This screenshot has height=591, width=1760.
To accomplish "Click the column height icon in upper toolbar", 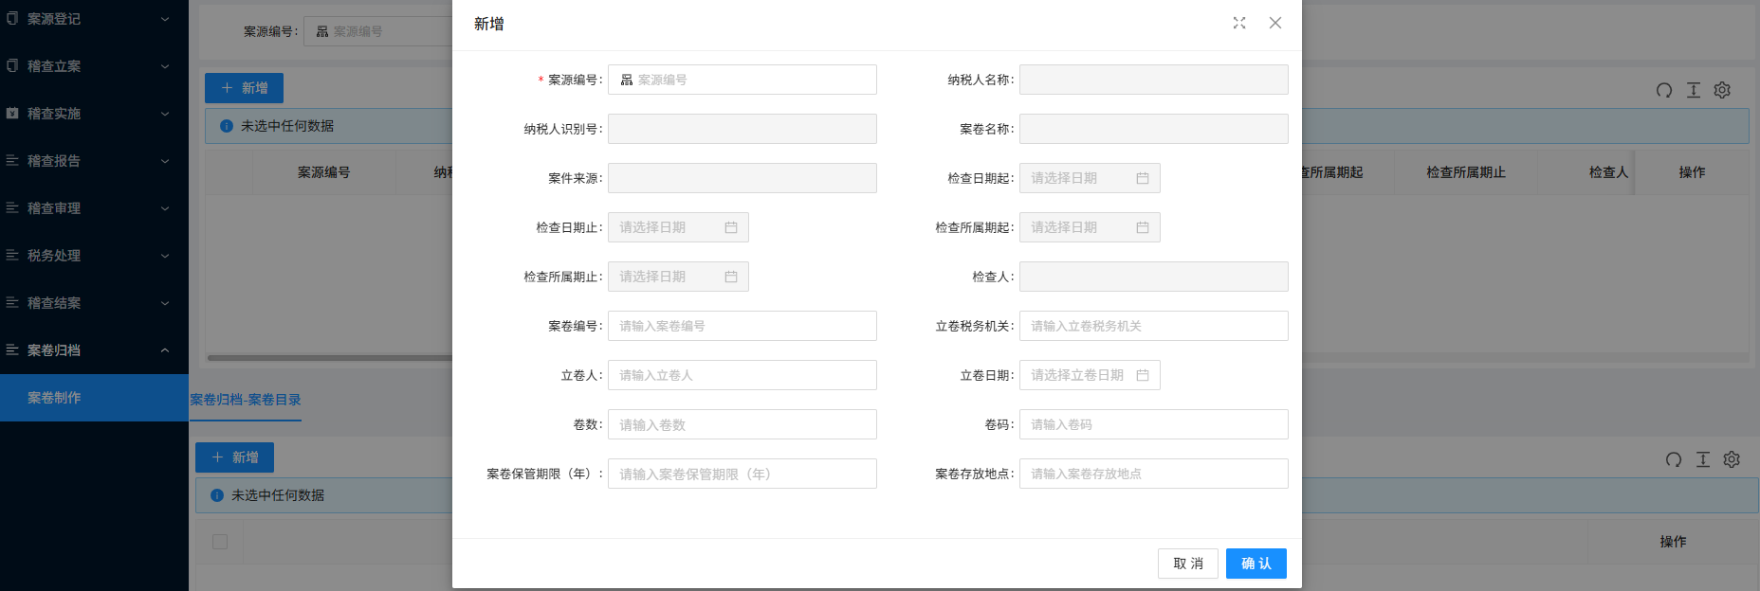I will click(1693, 90).
